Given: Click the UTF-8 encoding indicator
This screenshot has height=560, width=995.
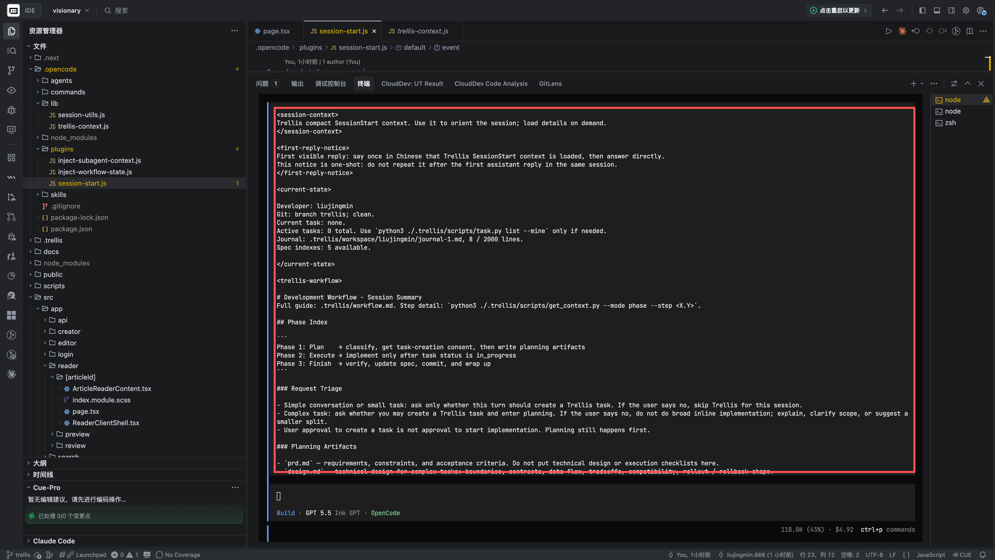Looking at the screenshot, I should (874, 555).
